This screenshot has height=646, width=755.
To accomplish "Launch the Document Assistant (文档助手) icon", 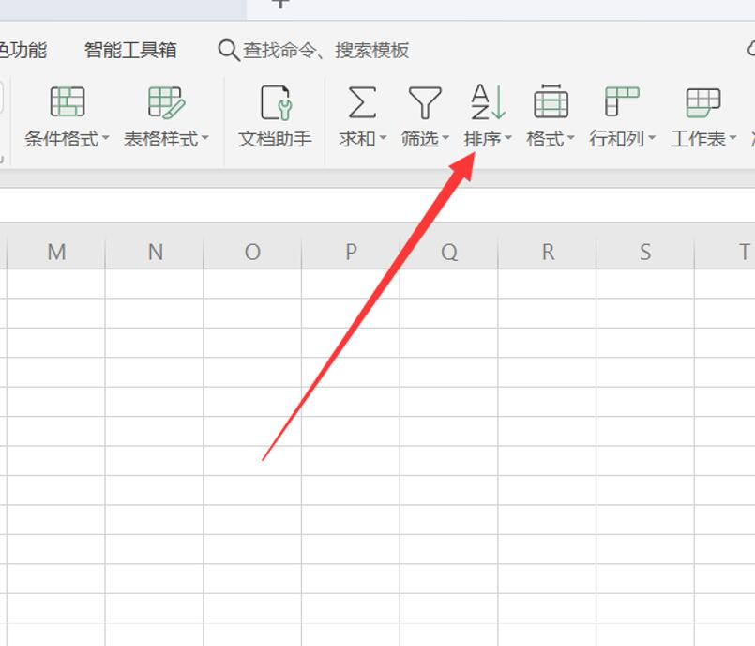I will tap(275, 101).
